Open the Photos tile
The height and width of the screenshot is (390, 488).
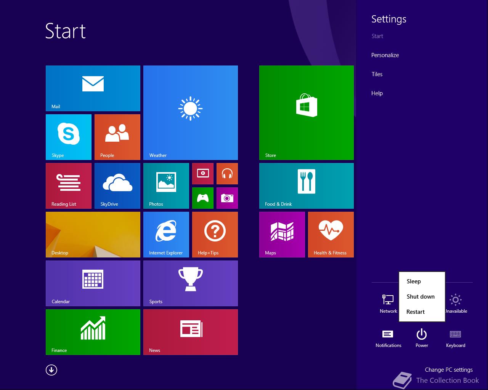pyautogui.click(x=166, y=186)
